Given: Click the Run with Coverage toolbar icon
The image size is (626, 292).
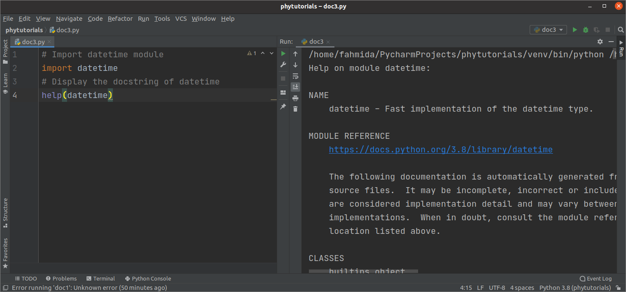Looking at the screenshot, I should pos(597,30).
